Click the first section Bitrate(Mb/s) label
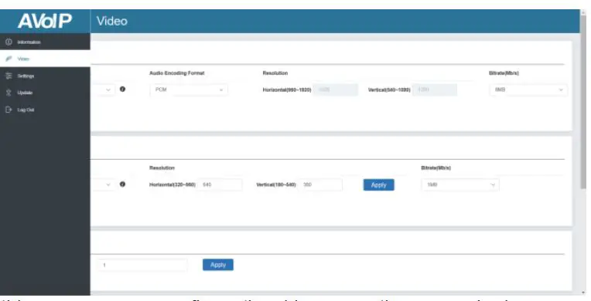This screenshot has width=591, height=301. 504,73
